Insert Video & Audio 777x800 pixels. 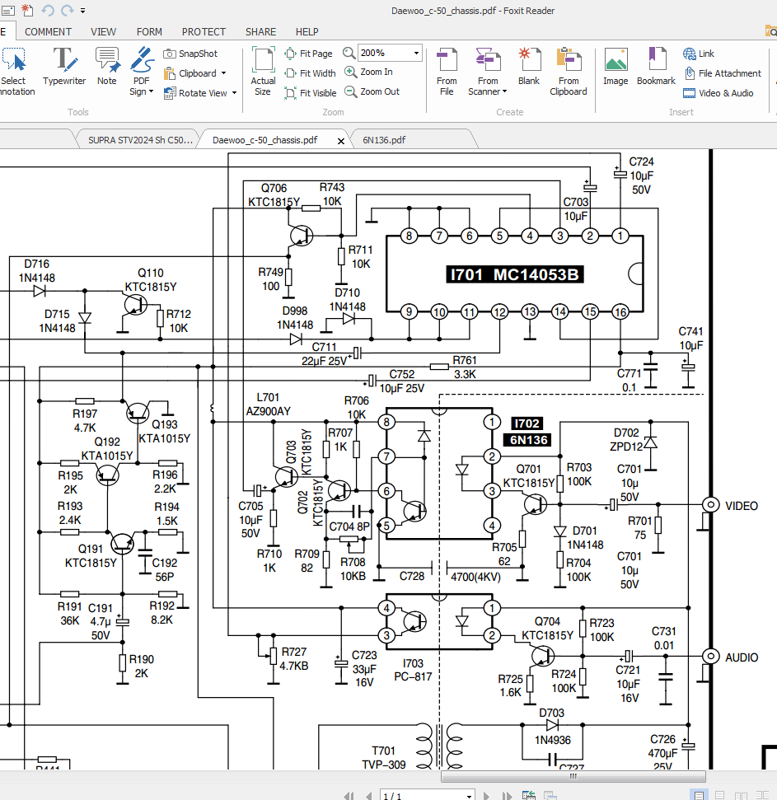718,93
